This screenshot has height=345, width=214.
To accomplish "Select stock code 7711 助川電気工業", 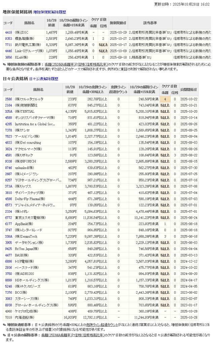I will (x=8, y=45).
